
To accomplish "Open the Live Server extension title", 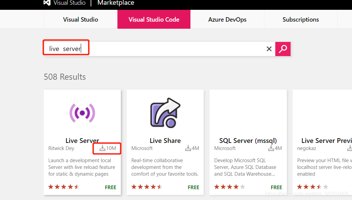I will point(82,141).
